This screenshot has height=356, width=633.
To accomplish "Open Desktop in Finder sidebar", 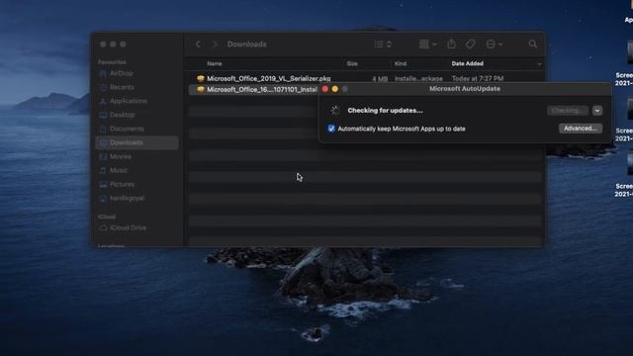I will tap(122, 115).
